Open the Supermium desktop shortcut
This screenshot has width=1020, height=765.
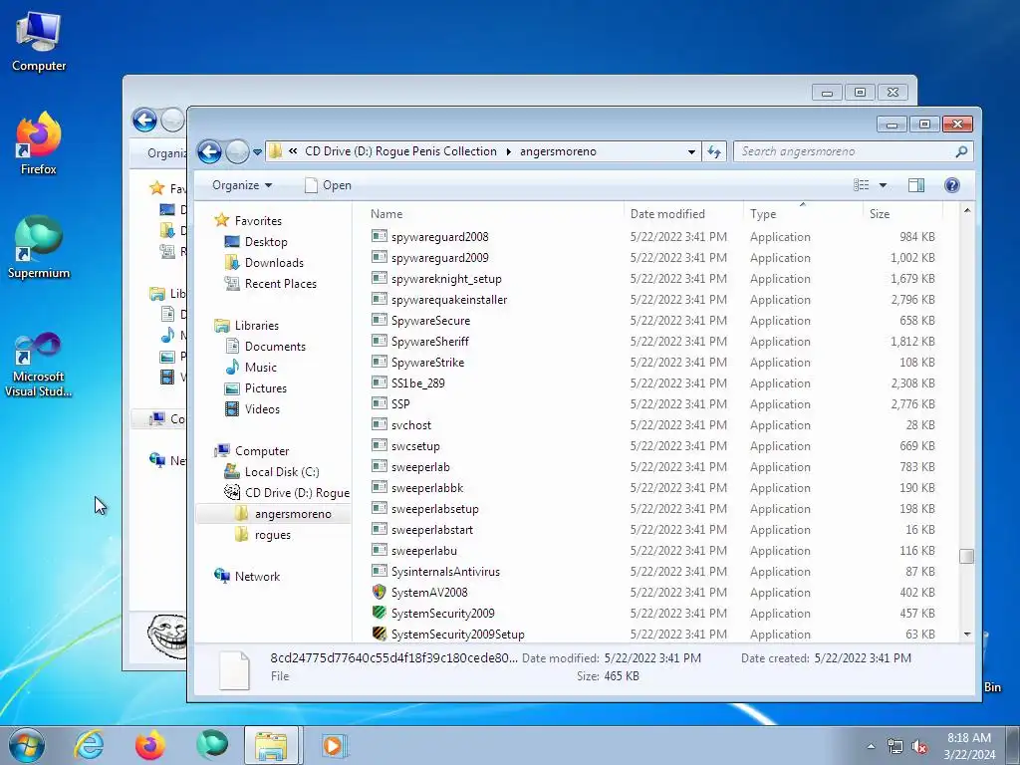point(39,247)
